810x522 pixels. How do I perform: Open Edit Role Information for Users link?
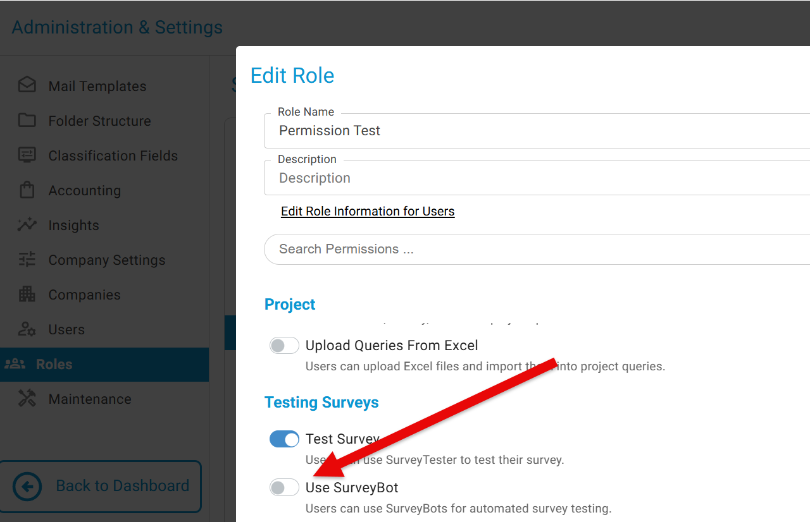point(367,211)
